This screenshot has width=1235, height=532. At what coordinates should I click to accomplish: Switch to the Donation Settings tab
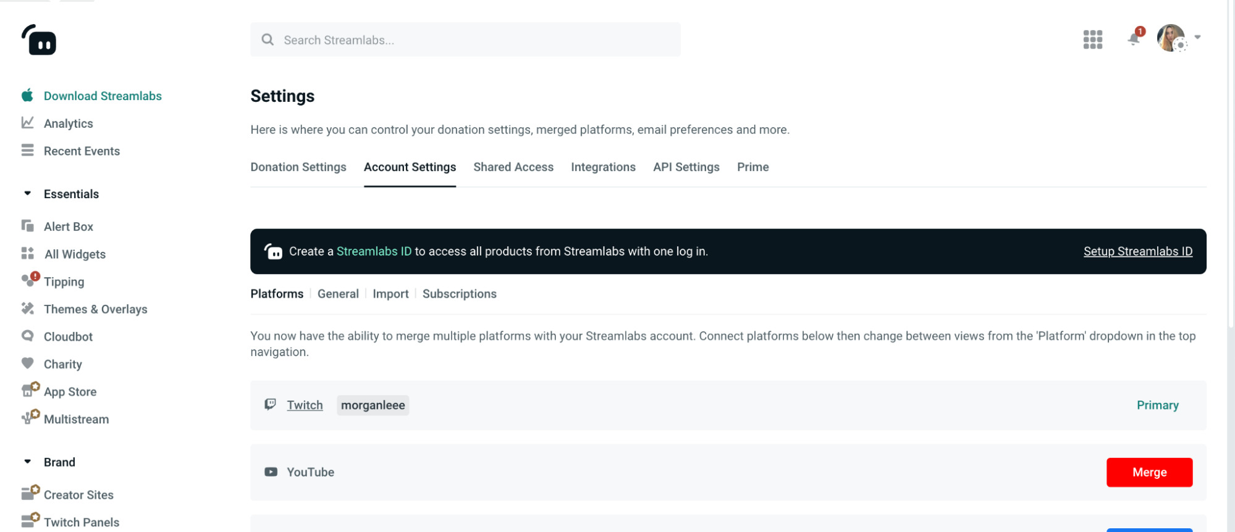pos(298,167)
